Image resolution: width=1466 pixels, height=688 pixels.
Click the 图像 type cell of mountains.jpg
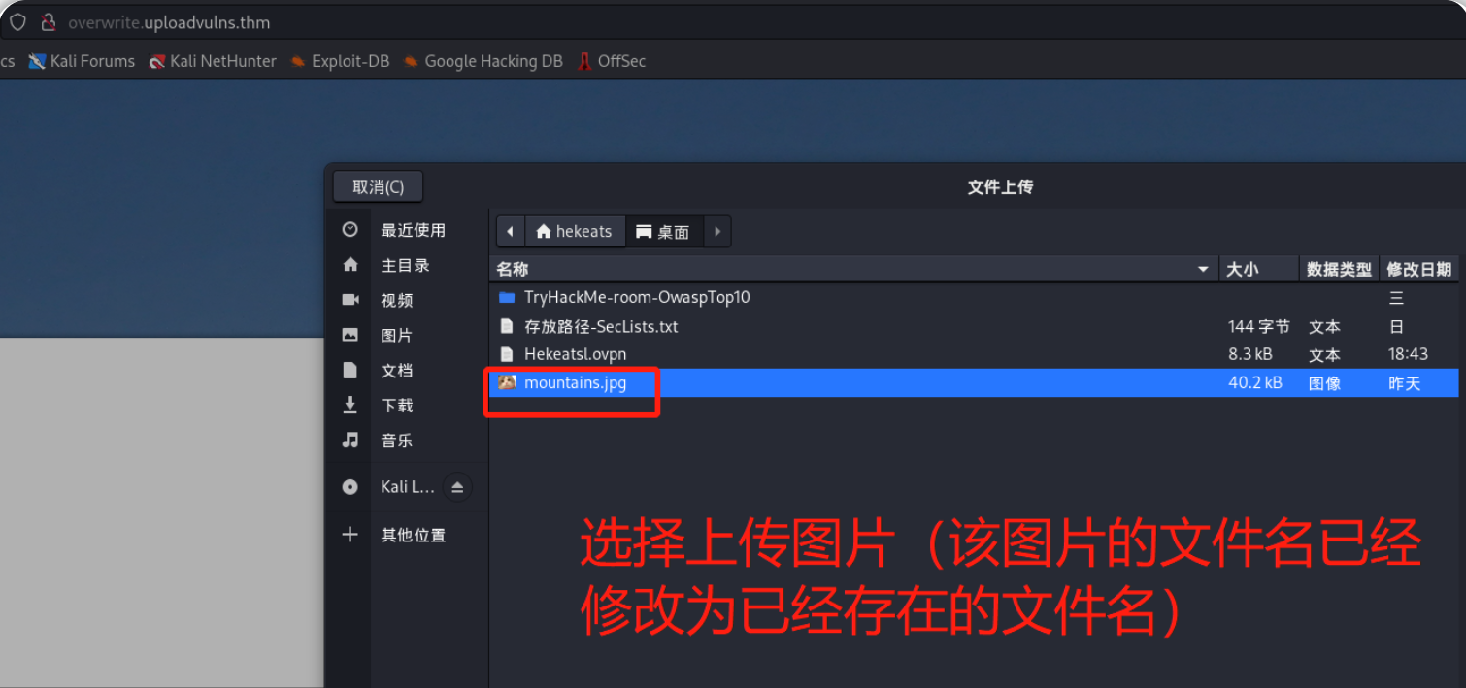(1324, 383)
